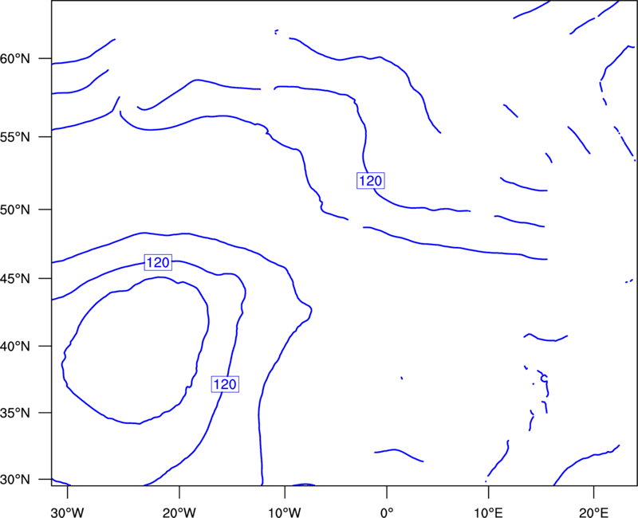
Task: Click the 35°N latitude label
Action: tap(15, 413)
